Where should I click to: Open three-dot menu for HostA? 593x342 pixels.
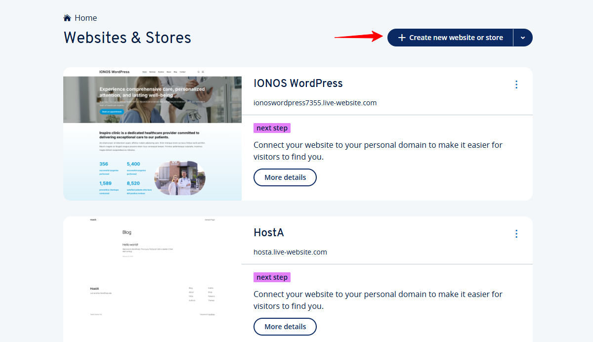pyautogui.click(x=516, y=234)
